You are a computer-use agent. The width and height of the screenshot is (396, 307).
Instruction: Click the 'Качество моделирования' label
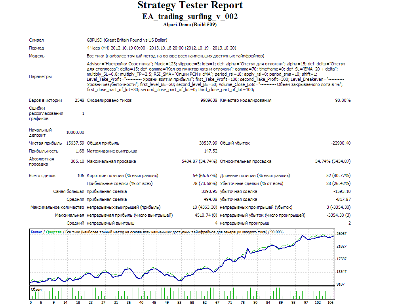click(x=246, y=100)
